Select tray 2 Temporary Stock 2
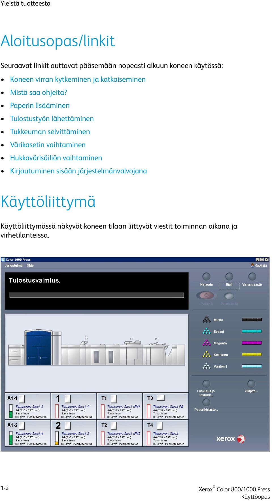 click(x=74, y=433)
